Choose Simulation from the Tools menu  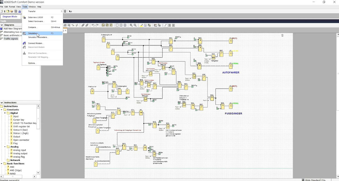point(42,33)
